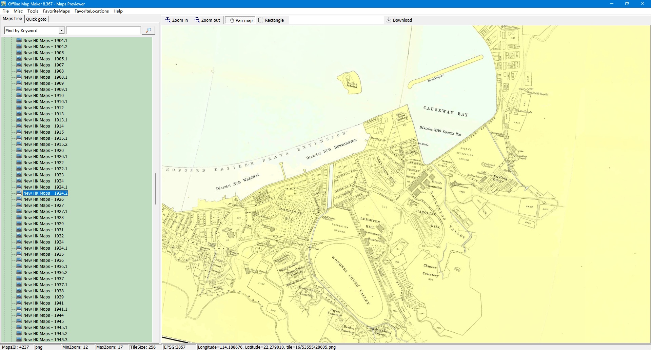The height and width of the screenshot is (350, 651).
Task: Activate the Rectangle selection tool
Action: tap(261, 20)
